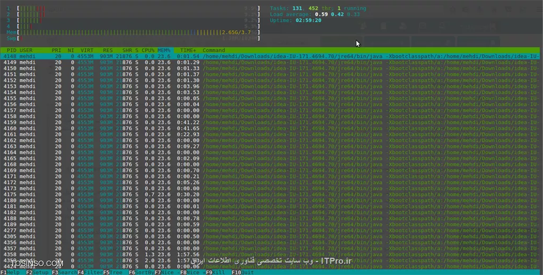Select process row with PID 4188

[x=270, y=218]
